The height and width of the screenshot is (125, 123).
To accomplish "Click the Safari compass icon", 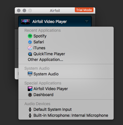I will [x=30, y=42].
